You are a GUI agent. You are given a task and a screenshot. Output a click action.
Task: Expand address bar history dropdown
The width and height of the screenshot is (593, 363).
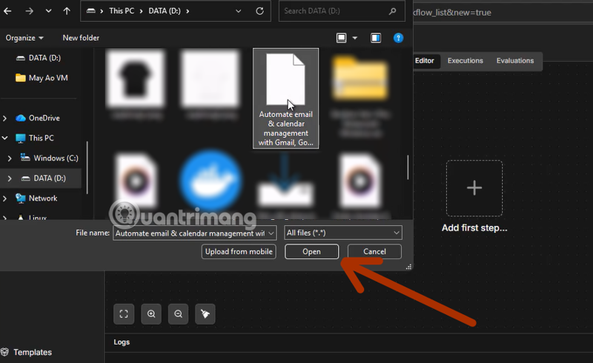pos(238,11)
